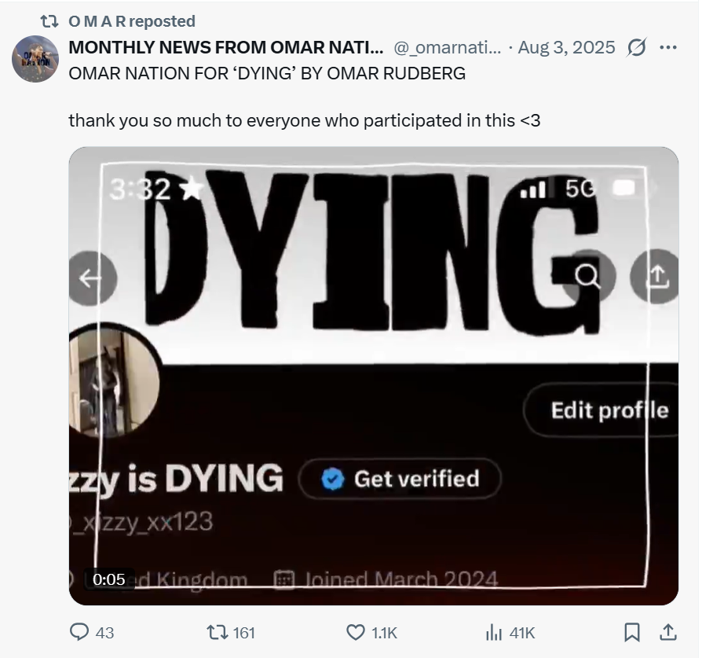Viewport: 702px width, 658px height.
Task: Open the MONTHLY NEWS FROM OMAR NATI... display name
Action: tap(226, 47)
